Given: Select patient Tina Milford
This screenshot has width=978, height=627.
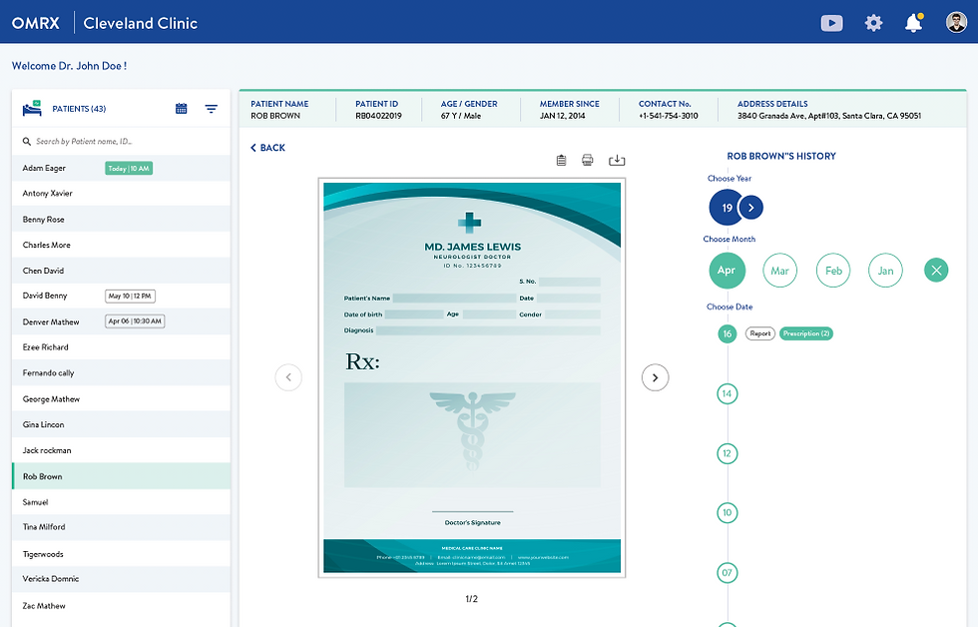Looking at the screenshot, I should (x=121, y=527).
